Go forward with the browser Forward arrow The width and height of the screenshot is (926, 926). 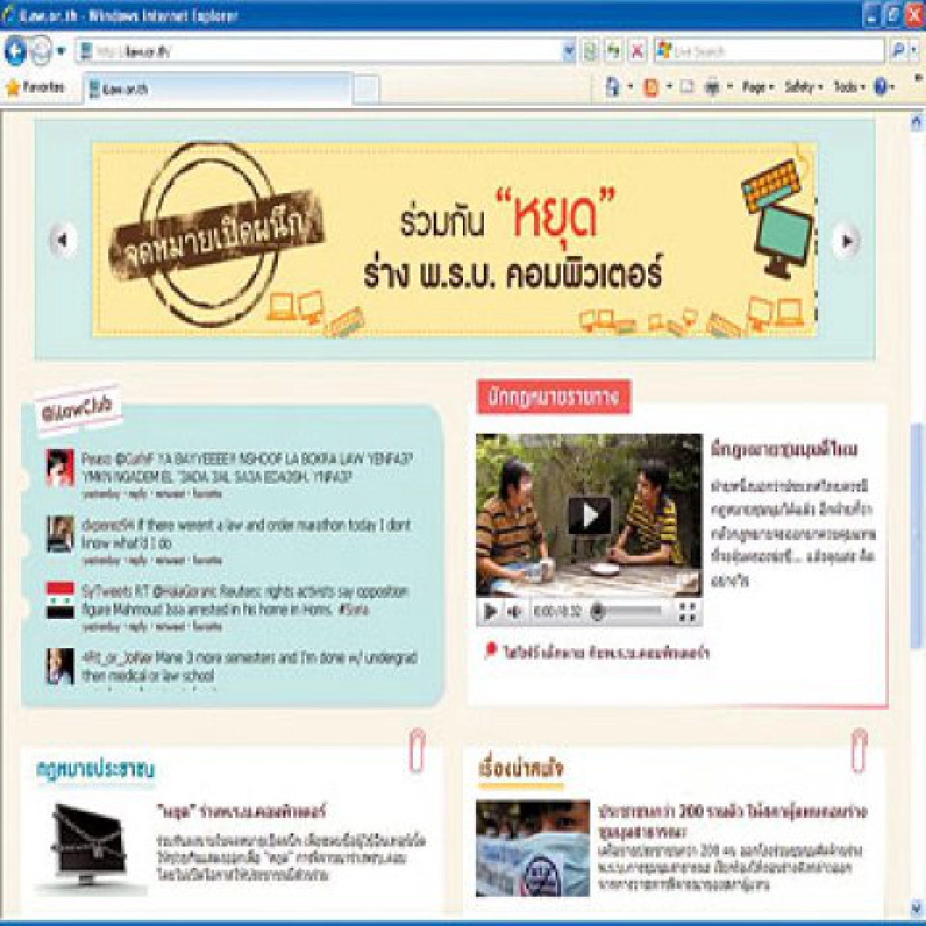point(40,51)
